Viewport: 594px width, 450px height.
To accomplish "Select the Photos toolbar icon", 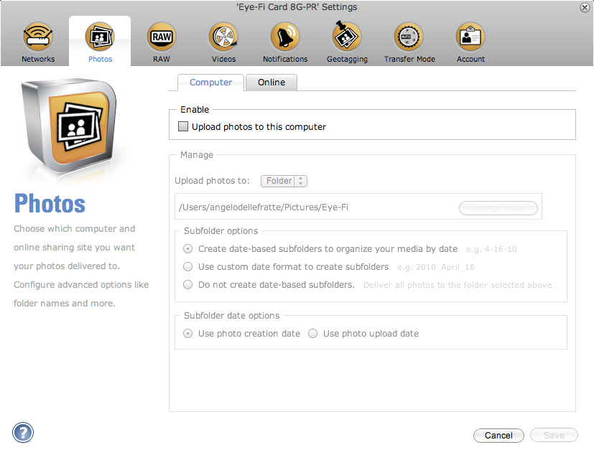I will [100, 37].
